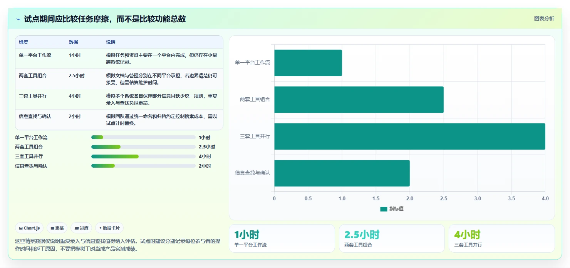Click the 单一平台工作流 bar in chart
This screenshot has width=570, height=268.
(x=308, y=63)
